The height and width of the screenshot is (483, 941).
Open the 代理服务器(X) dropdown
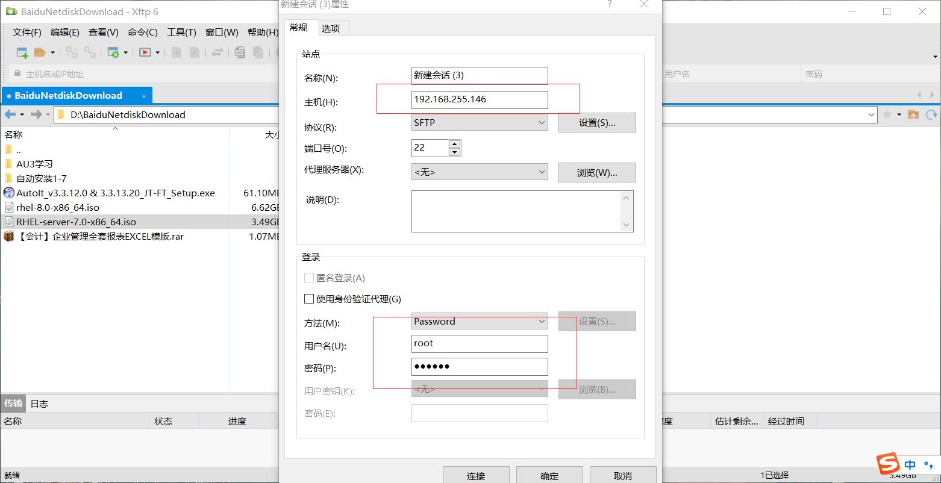pyautogui.click(x=480, y=172)
